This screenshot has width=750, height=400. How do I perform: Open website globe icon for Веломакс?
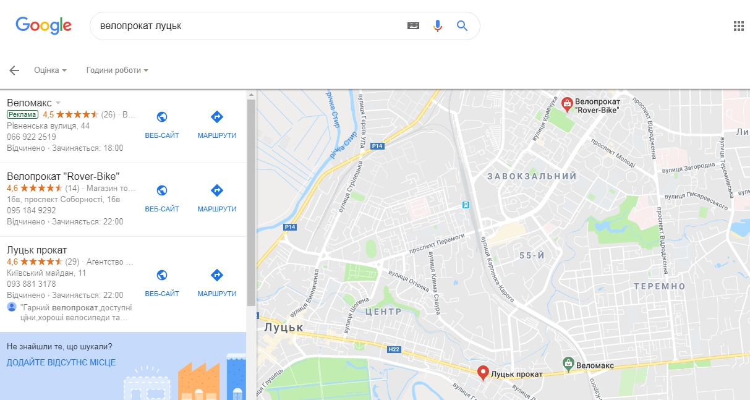(162, 117)
